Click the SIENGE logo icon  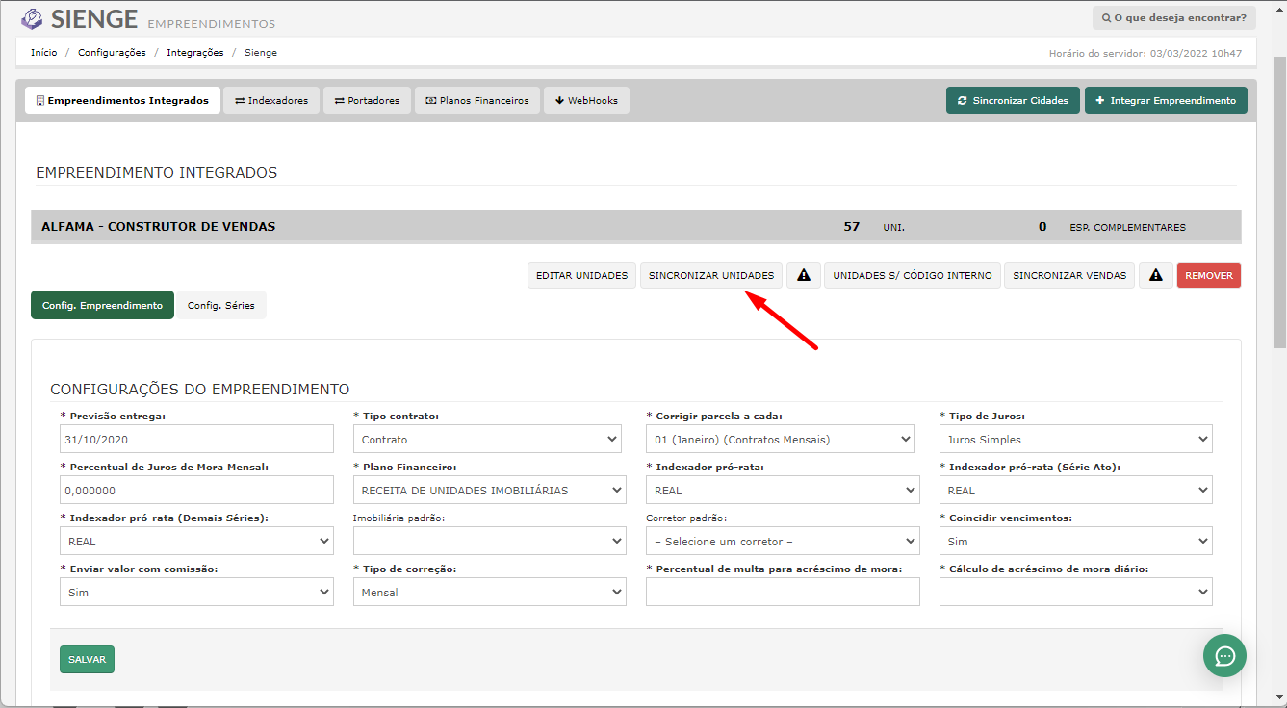[32, 19]
